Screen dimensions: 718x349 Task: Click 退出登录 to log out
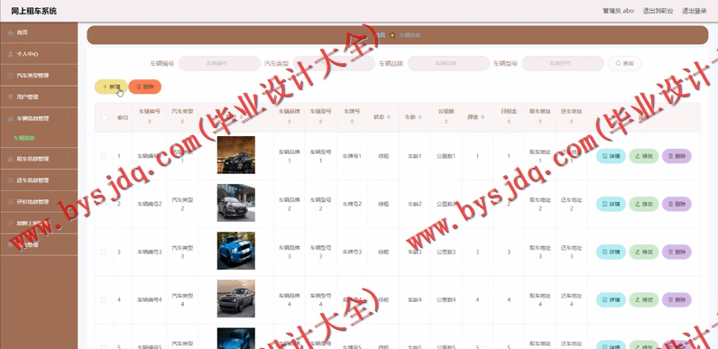695,11
